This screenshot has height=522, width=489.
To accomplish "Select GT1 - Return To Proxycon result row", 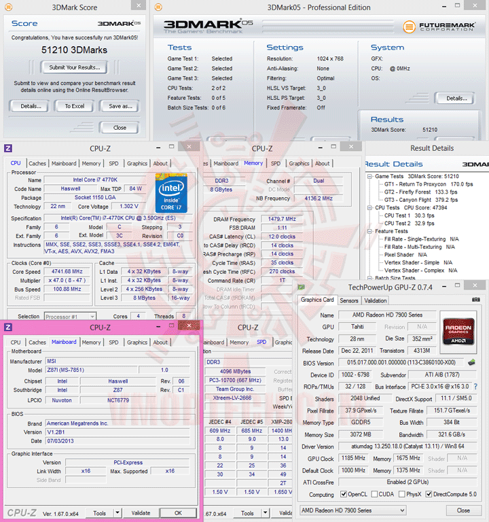I will coord(429,184).
